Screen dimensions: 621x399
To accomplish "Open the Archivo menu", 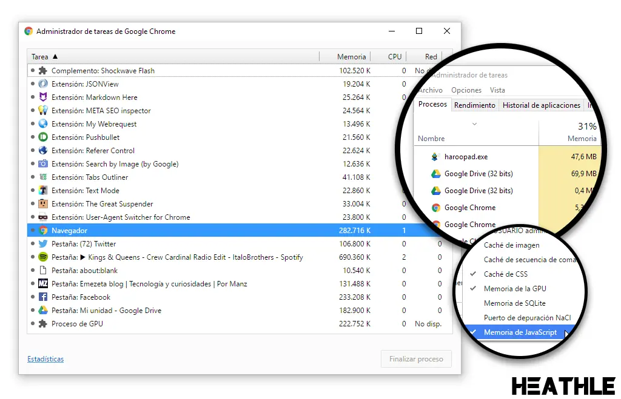I will coord(430,90).
